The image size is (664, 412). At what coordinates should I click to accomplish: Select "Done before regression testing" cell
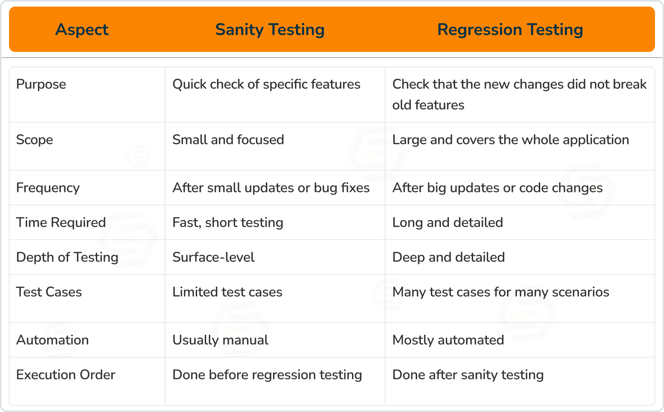click(267, 375)
